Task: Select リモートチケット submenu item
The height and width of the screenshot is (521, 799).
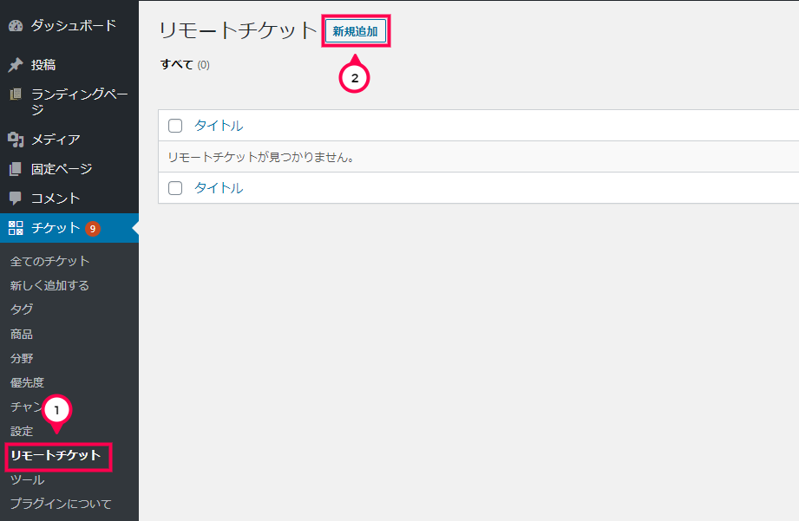Action: [56, 455]
